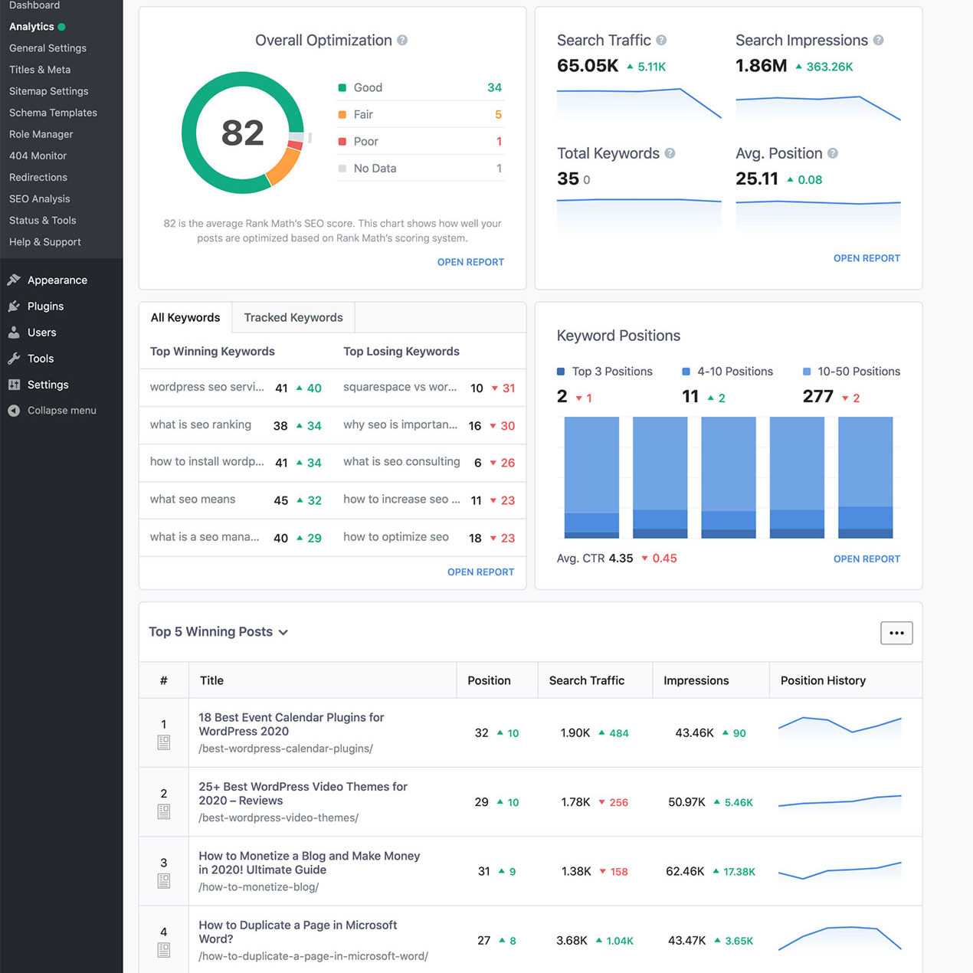This screenshot has width=973, height=973.
Task: Go to 404 Monitor in sidebar
Action: point(38,156)
